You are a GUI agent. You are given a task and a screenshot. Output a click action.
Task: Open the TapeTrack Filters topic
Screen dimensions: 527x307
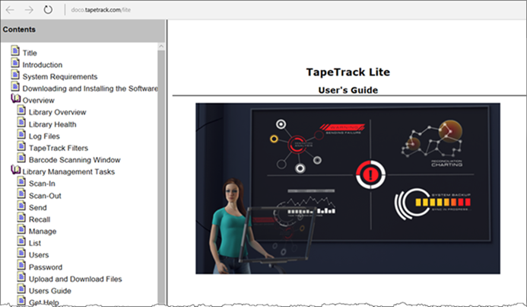59,148
